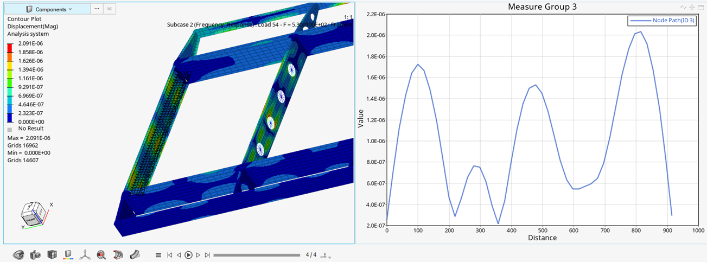
Task: Click the color-by component icon with rainbow bar
Action: (x=68, y=254)
